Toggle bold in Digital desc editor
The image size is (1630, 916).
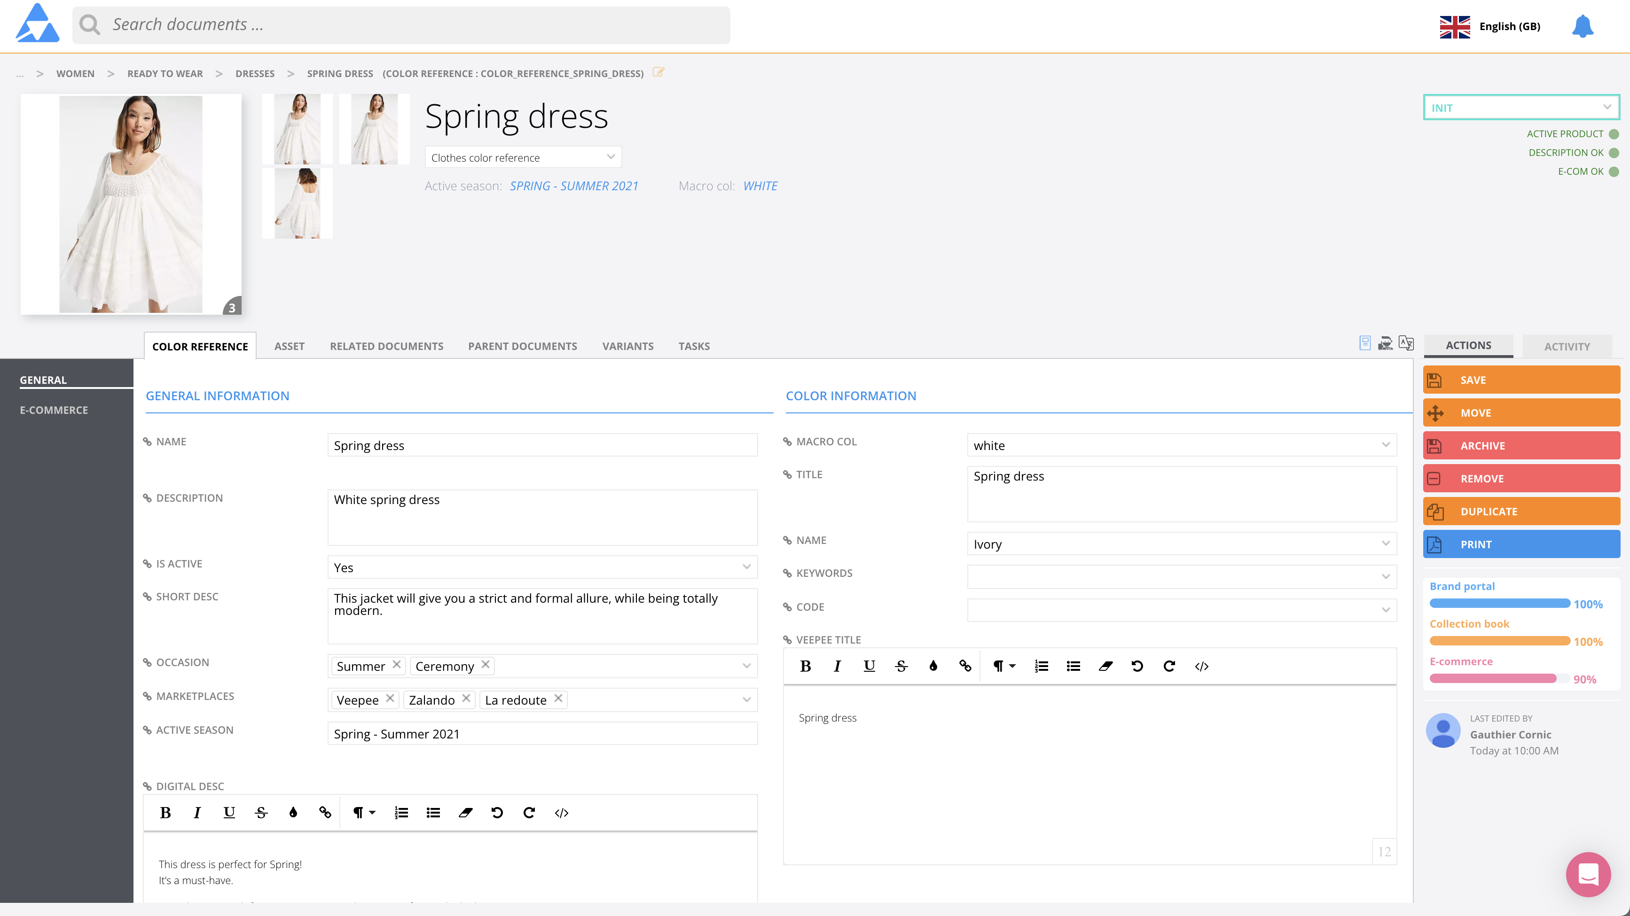(165, 813)
